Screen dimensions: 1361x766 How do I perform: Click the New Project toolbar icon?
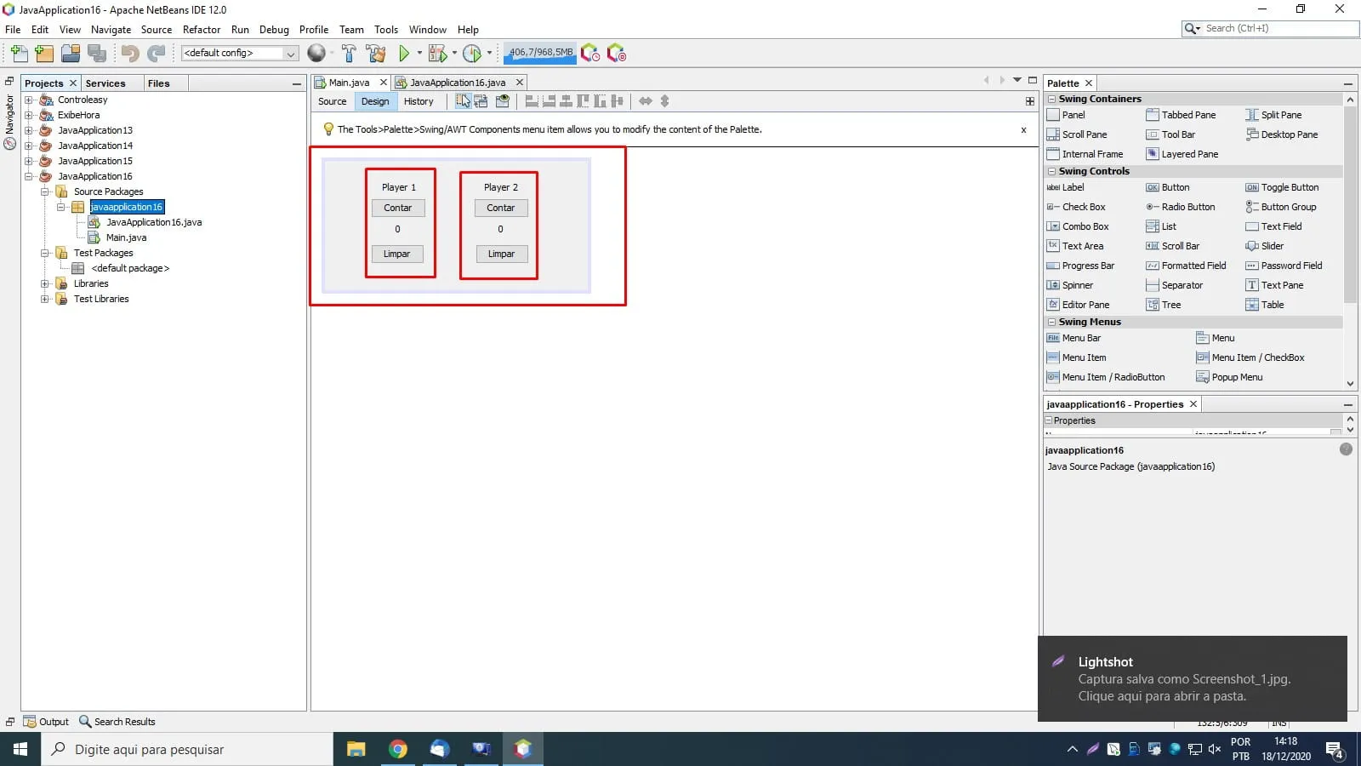pyautogui.click(x=44, y=54)
